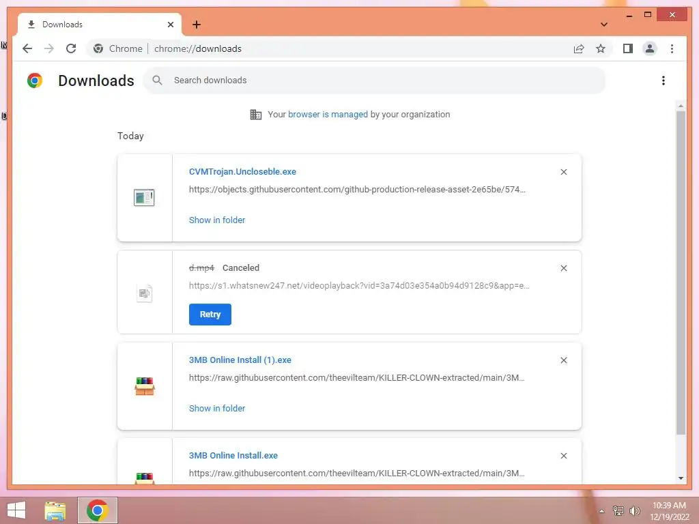
Task: Click the githubusercontent URL under CVMTrojan
Action: 357,190
